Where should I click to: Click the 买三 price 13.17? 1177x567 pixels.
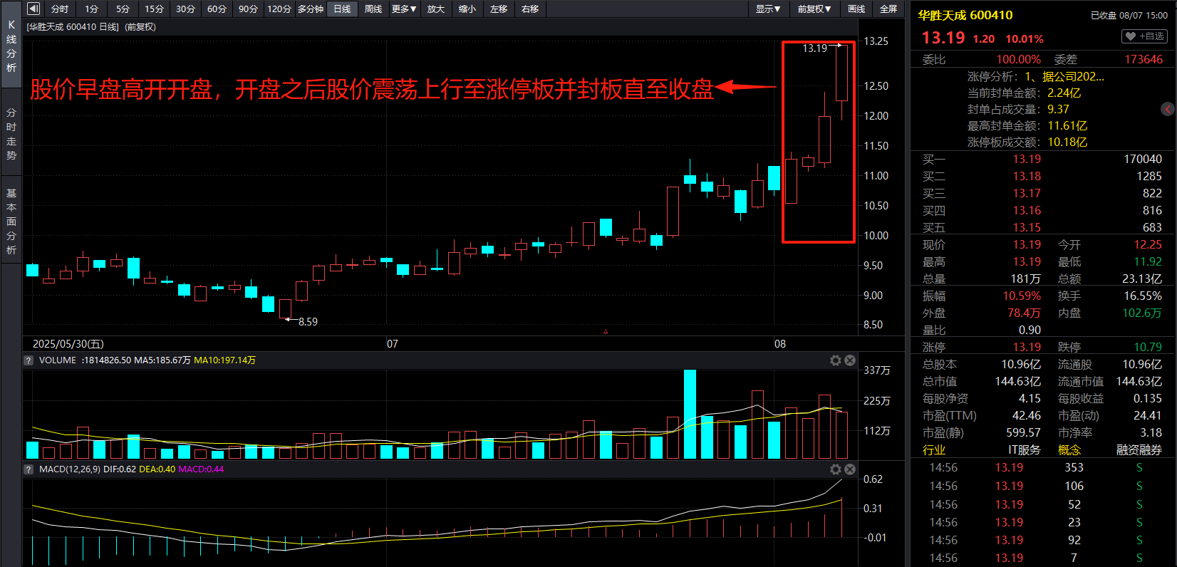tap(1027, 193)
